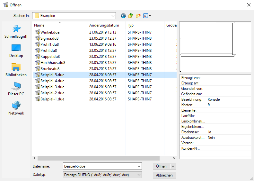The height and width of the screenshot is (181, 254).
Task: Click into the Dateiname text field
Action: [x=100, y=166]
